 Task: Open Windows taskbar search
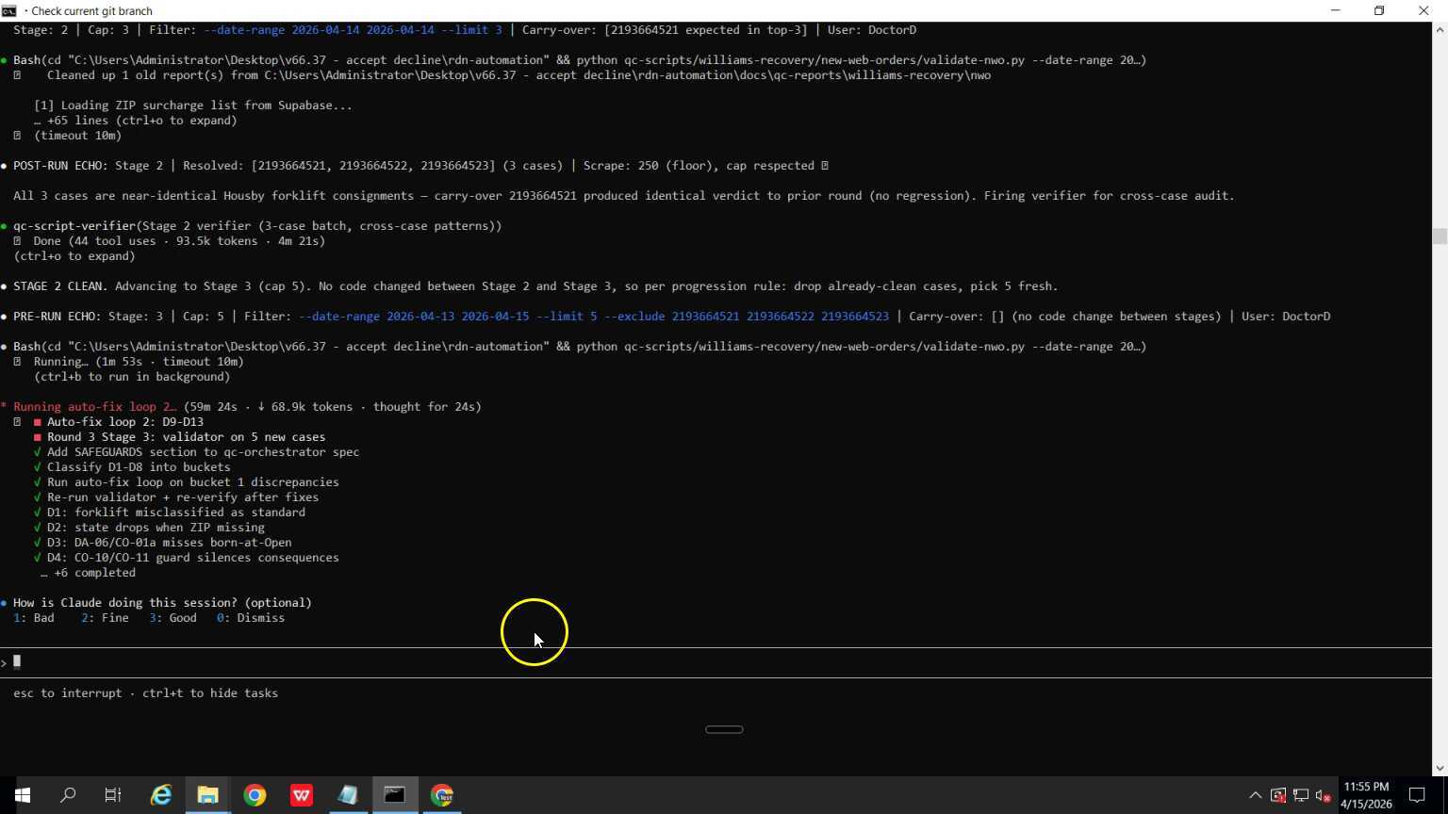68,795
